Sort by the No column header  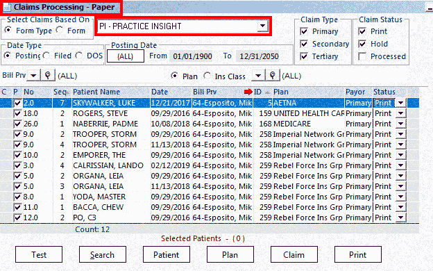click(x=37, y=92)
